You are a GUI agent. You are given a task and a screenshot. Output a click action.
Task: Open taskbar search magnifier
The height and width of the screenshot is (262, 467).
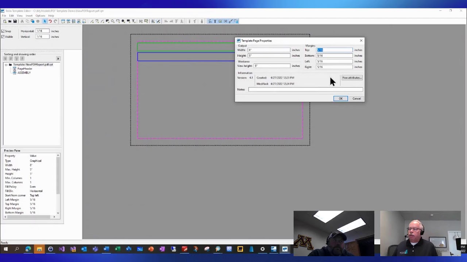point(17,249)
